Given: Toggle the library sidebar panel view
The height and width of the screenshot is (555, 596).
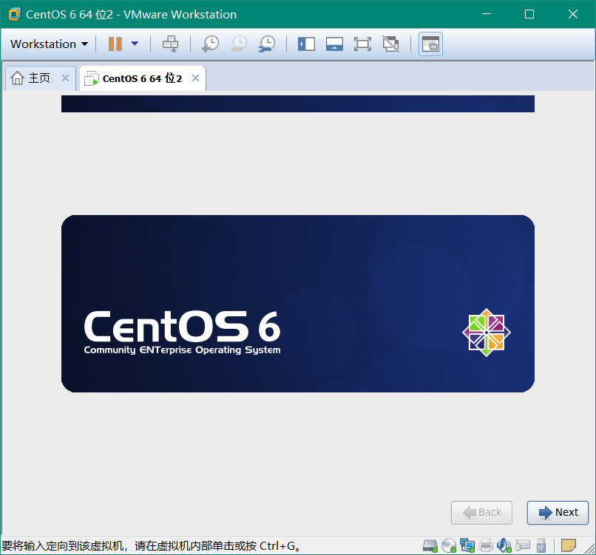Looking at the screenshot, I should [x=306, y=44].
